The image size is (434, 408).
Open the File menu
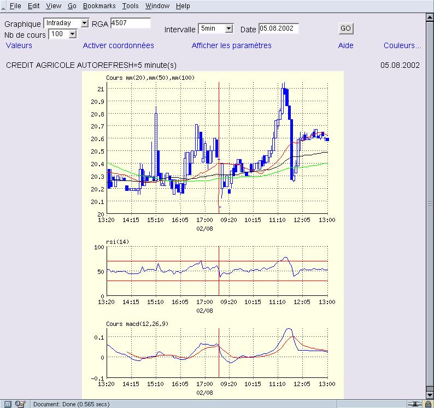(15, 6)
